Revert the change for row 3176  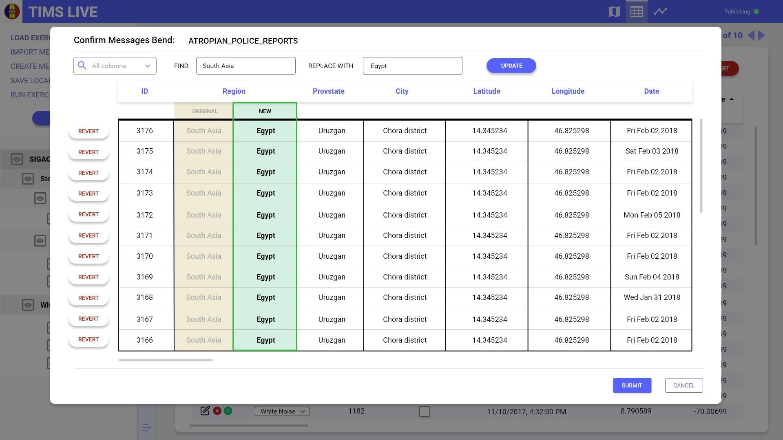(x=88, y=131)
